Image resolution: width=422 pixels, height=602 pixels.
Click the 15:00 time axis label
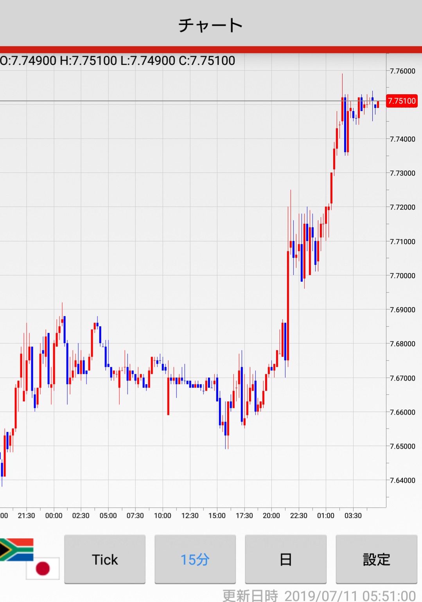tap(217, 516)
